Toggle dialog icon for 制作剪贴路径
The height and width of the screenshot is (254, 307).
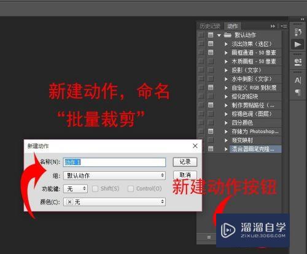pos(211,105)
